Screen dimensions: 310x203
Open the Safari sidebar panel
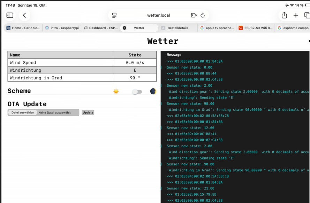pyautogui.click(x=10, y=15)
